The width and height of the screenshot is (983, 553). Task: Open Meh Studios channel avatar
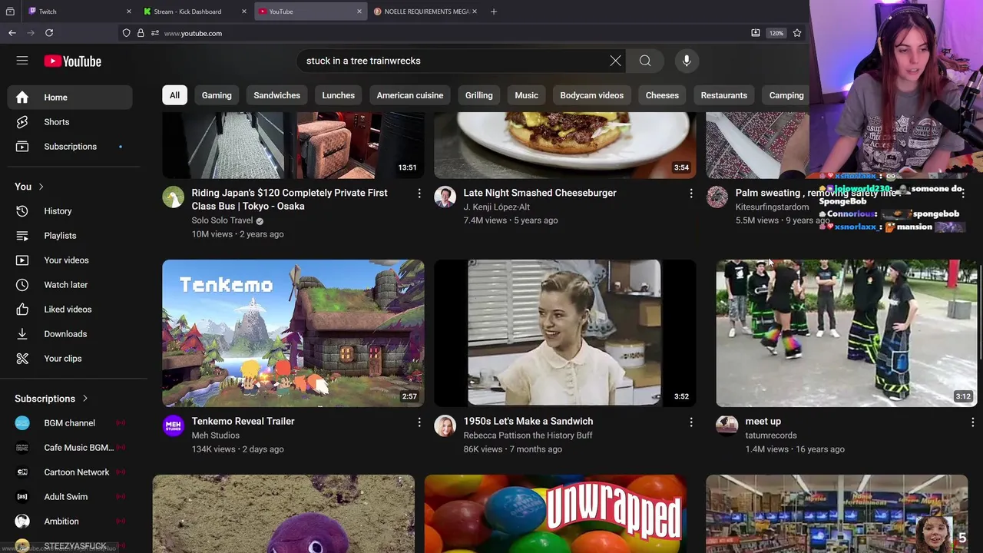(174, 426)
